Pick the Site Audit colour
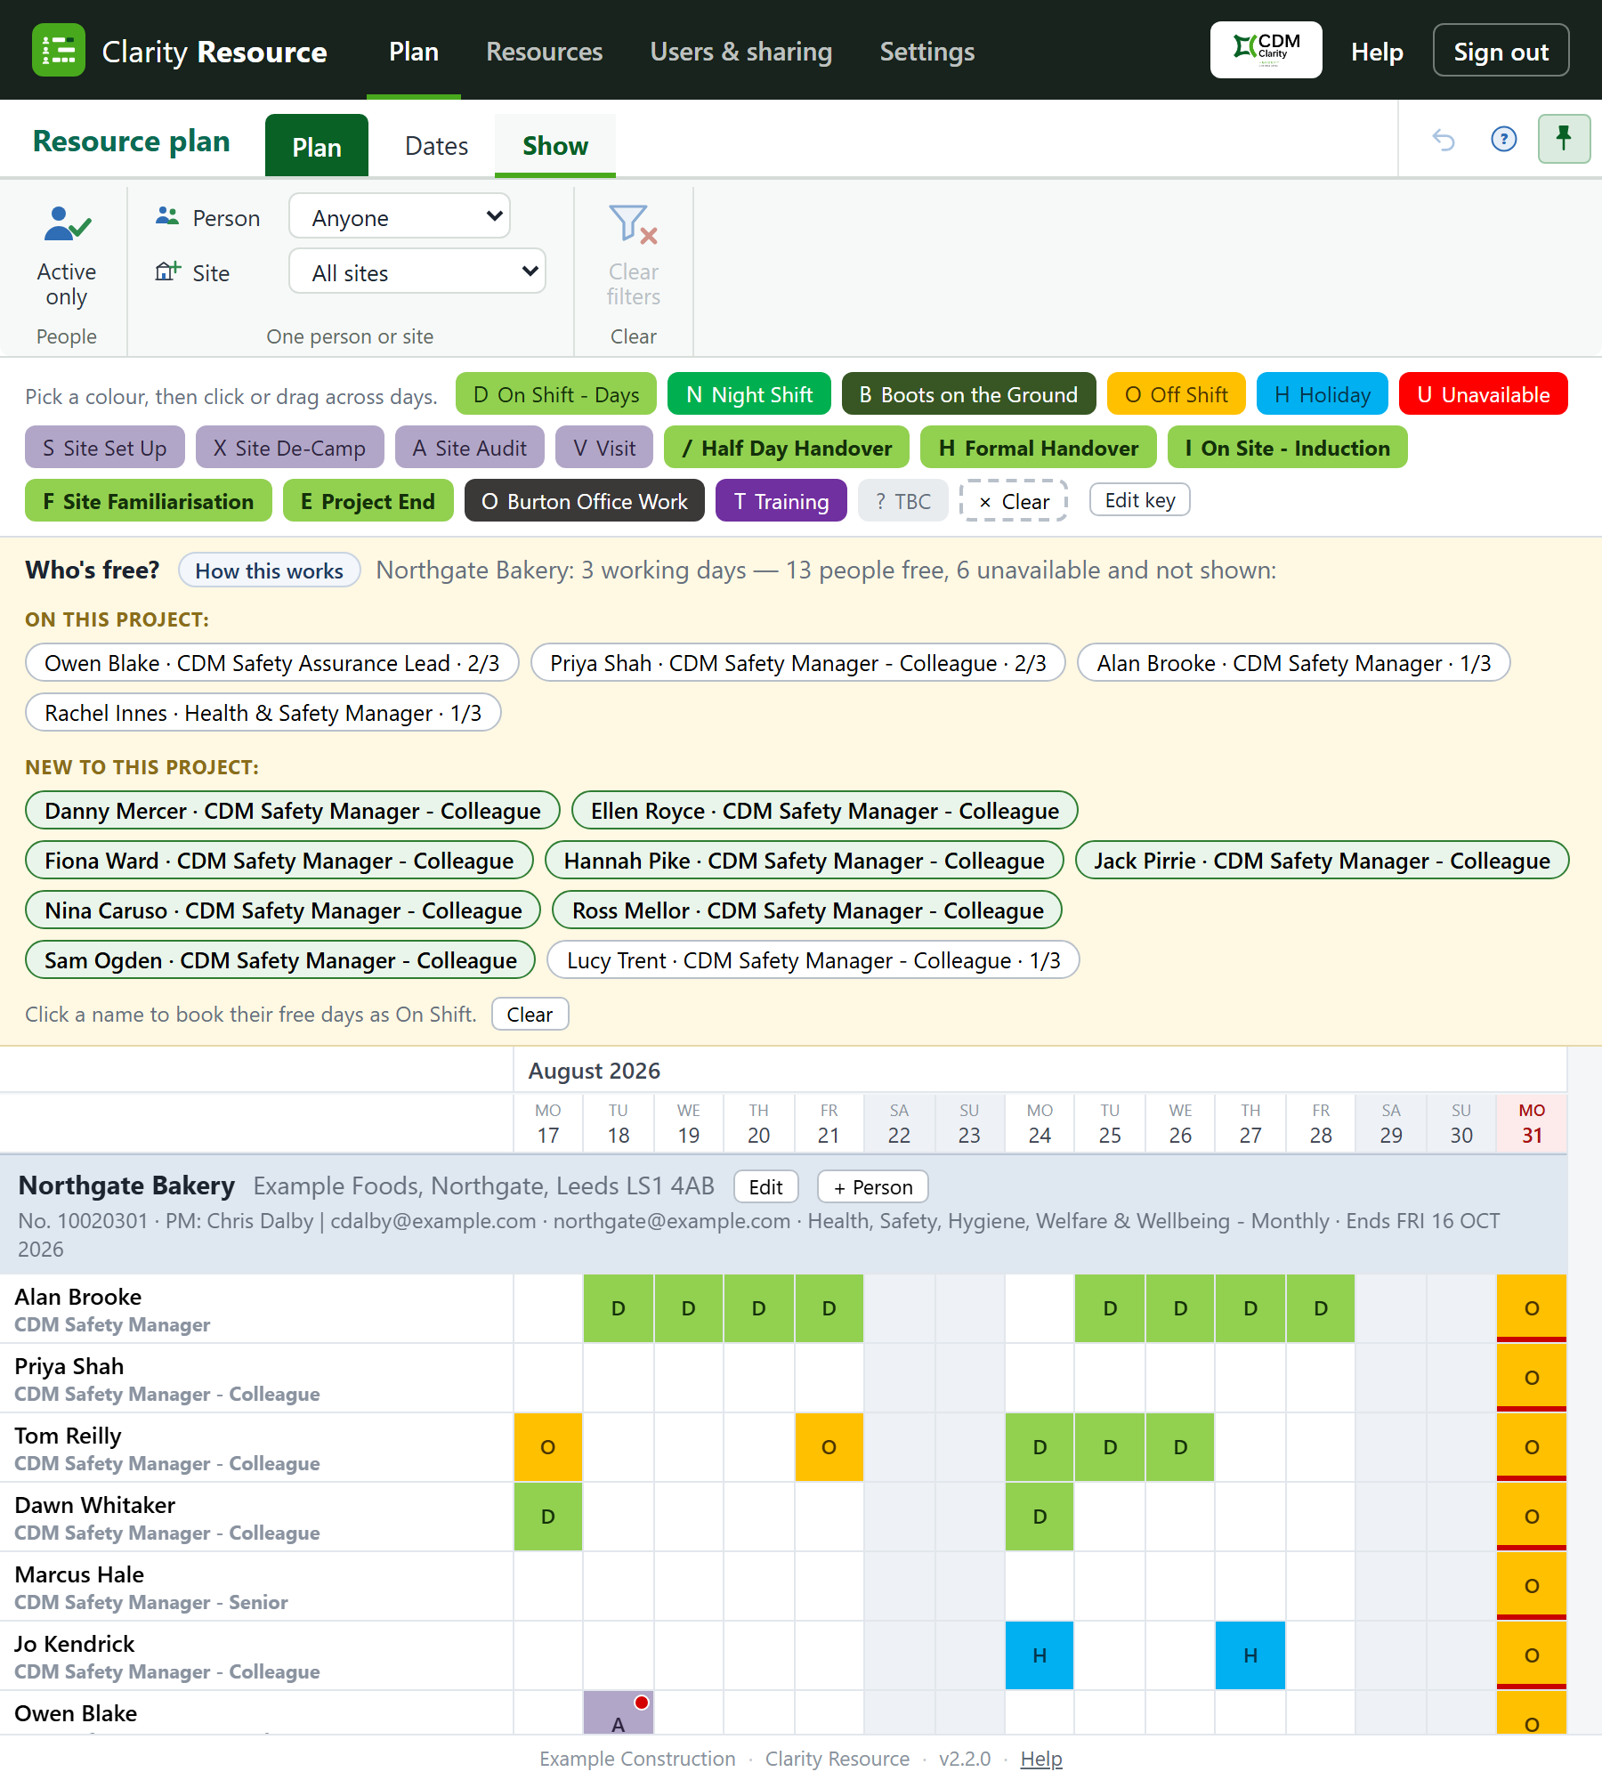1602x1780 pixels. [470, 448]
